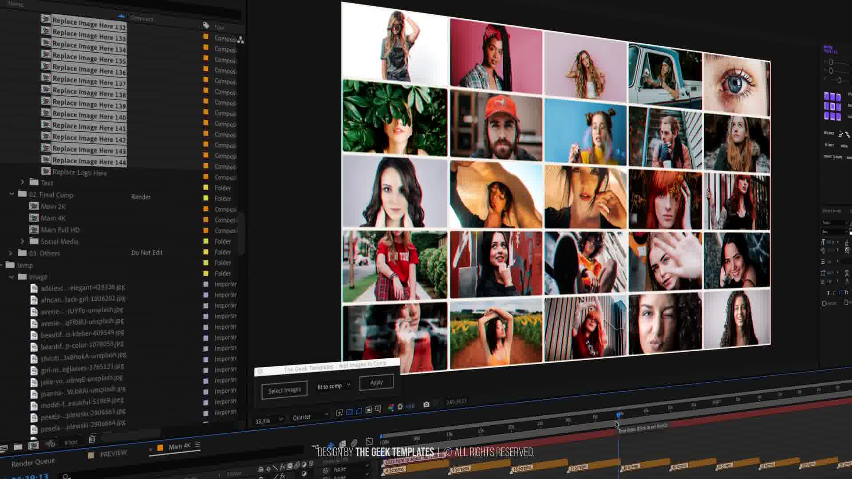Select file joanna-...W3I8AI-unsplash.jpg

click(x=83, y=391)
